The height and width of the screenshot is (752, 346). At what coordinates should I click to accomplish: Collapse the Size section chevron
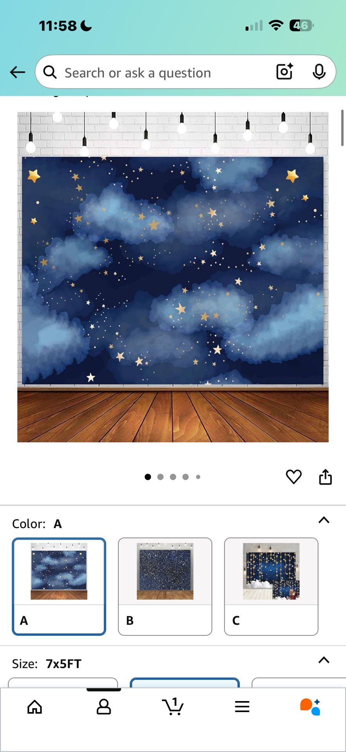(324, 660)
